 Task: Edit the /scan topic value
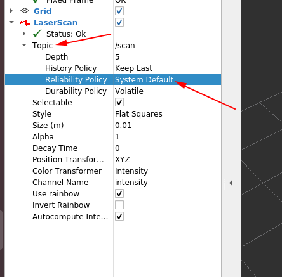pos(125,46)
